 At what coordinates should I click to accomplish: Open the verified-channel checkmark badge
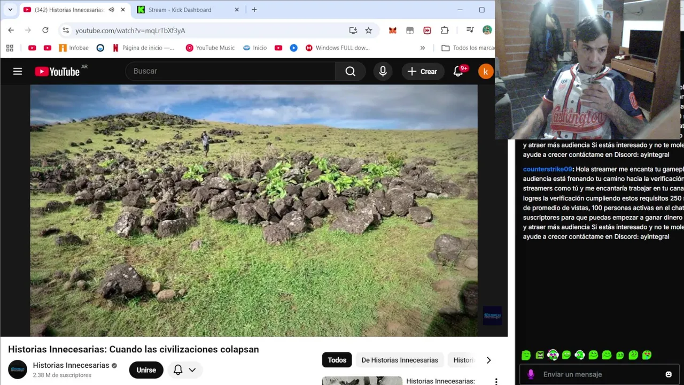tap(114, 366)
